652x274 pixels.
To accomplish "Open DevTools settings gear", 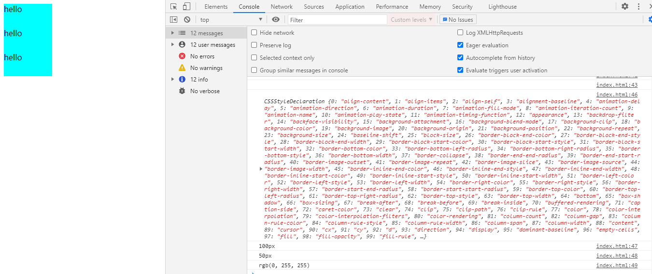I will [625, 6].
